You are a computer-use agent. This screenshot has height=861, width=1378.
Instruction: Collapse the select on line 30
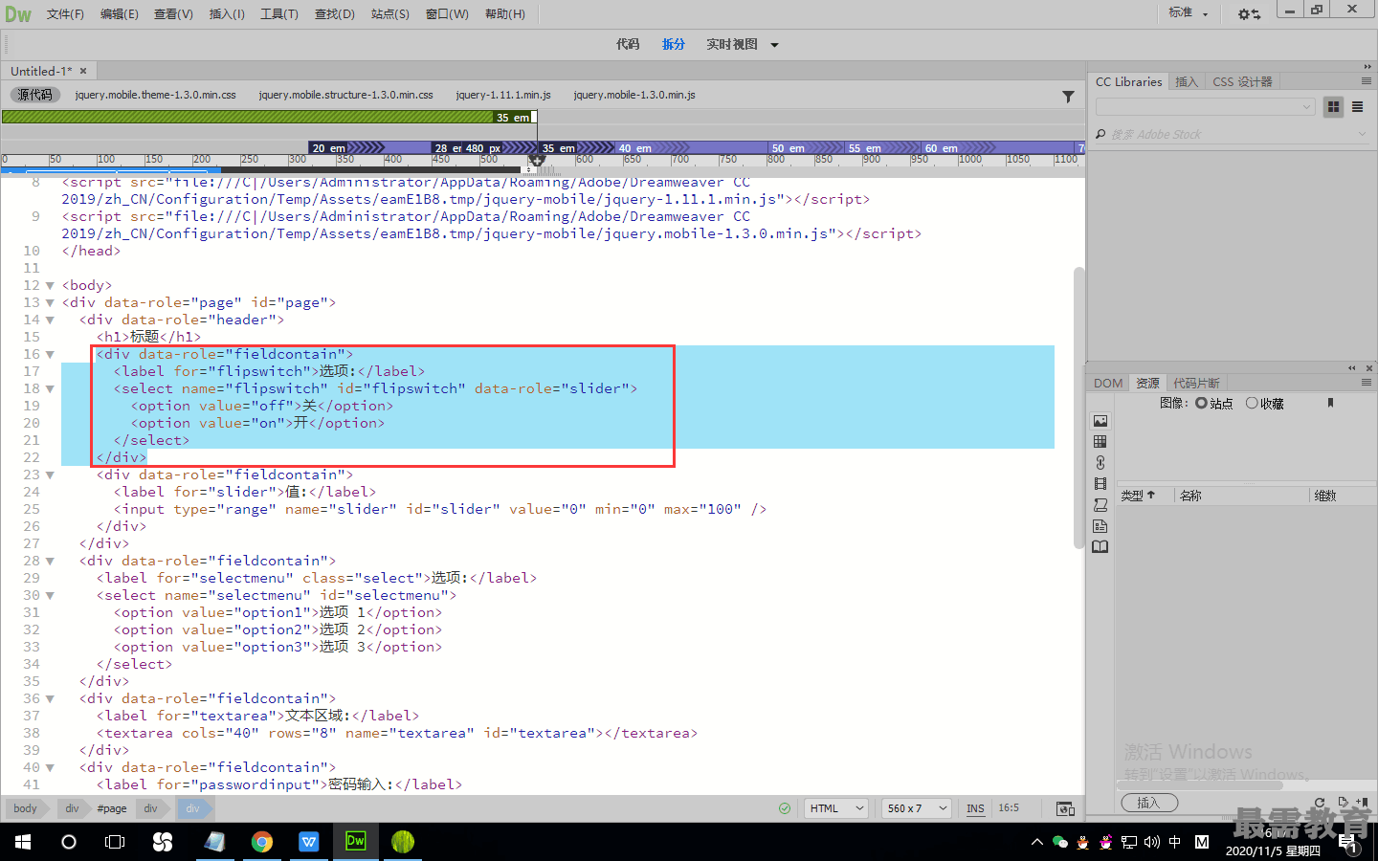[x=50, y=595]
